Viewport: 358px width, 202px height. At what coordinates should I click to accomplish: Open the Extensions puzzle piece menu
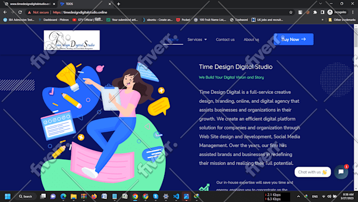315,12
